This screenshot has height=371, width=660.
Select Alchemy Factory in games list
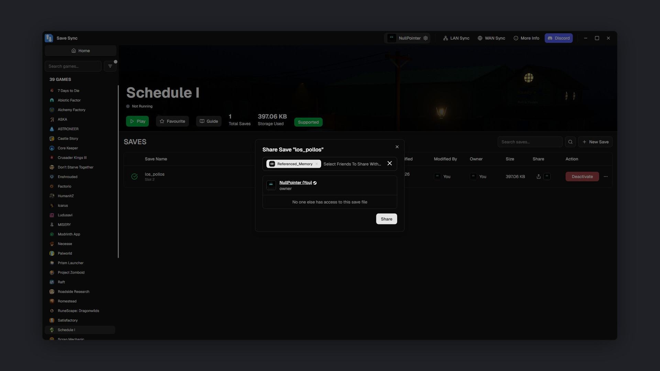[80, 110]
